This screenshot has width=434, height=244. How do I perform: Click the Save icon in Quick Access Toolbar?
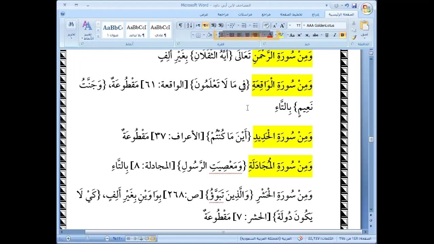[354, 5]
